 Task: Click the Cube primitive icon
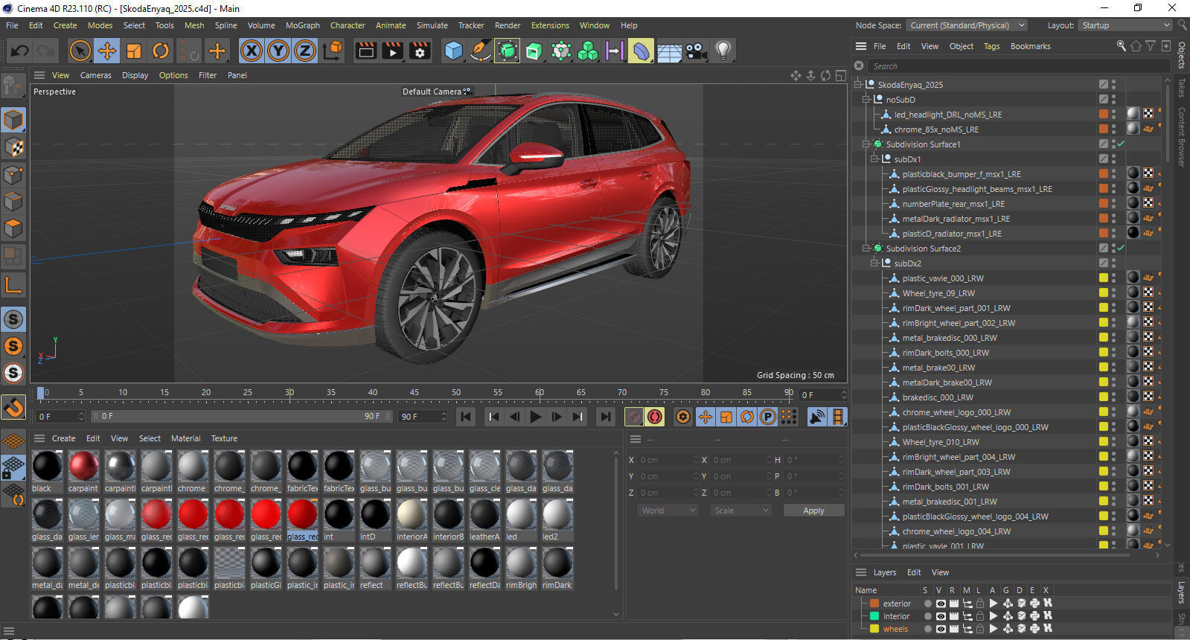coord(453,51)
